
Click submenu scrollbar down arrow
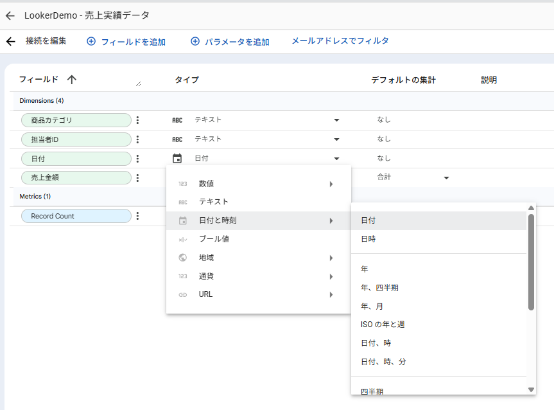coord(531,390)
